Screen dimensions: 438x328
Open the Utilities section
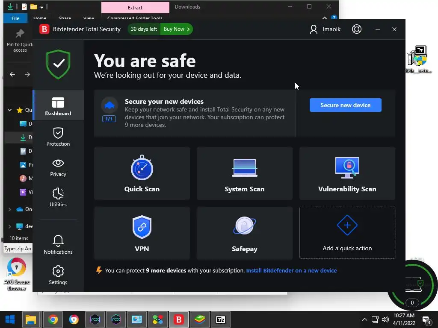[58, 197]
